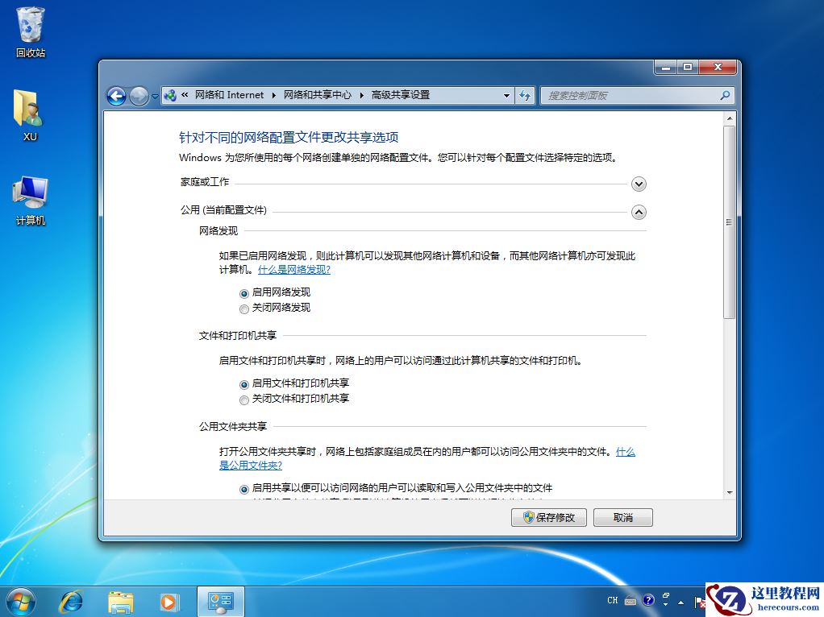Click the back navigation arrow
This screenshot has width=824, height=617.
[117, 95]
